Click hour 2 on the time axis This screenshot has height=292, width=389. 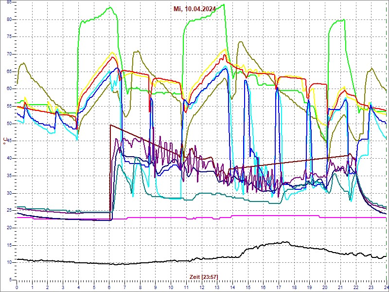coord(48,287)
